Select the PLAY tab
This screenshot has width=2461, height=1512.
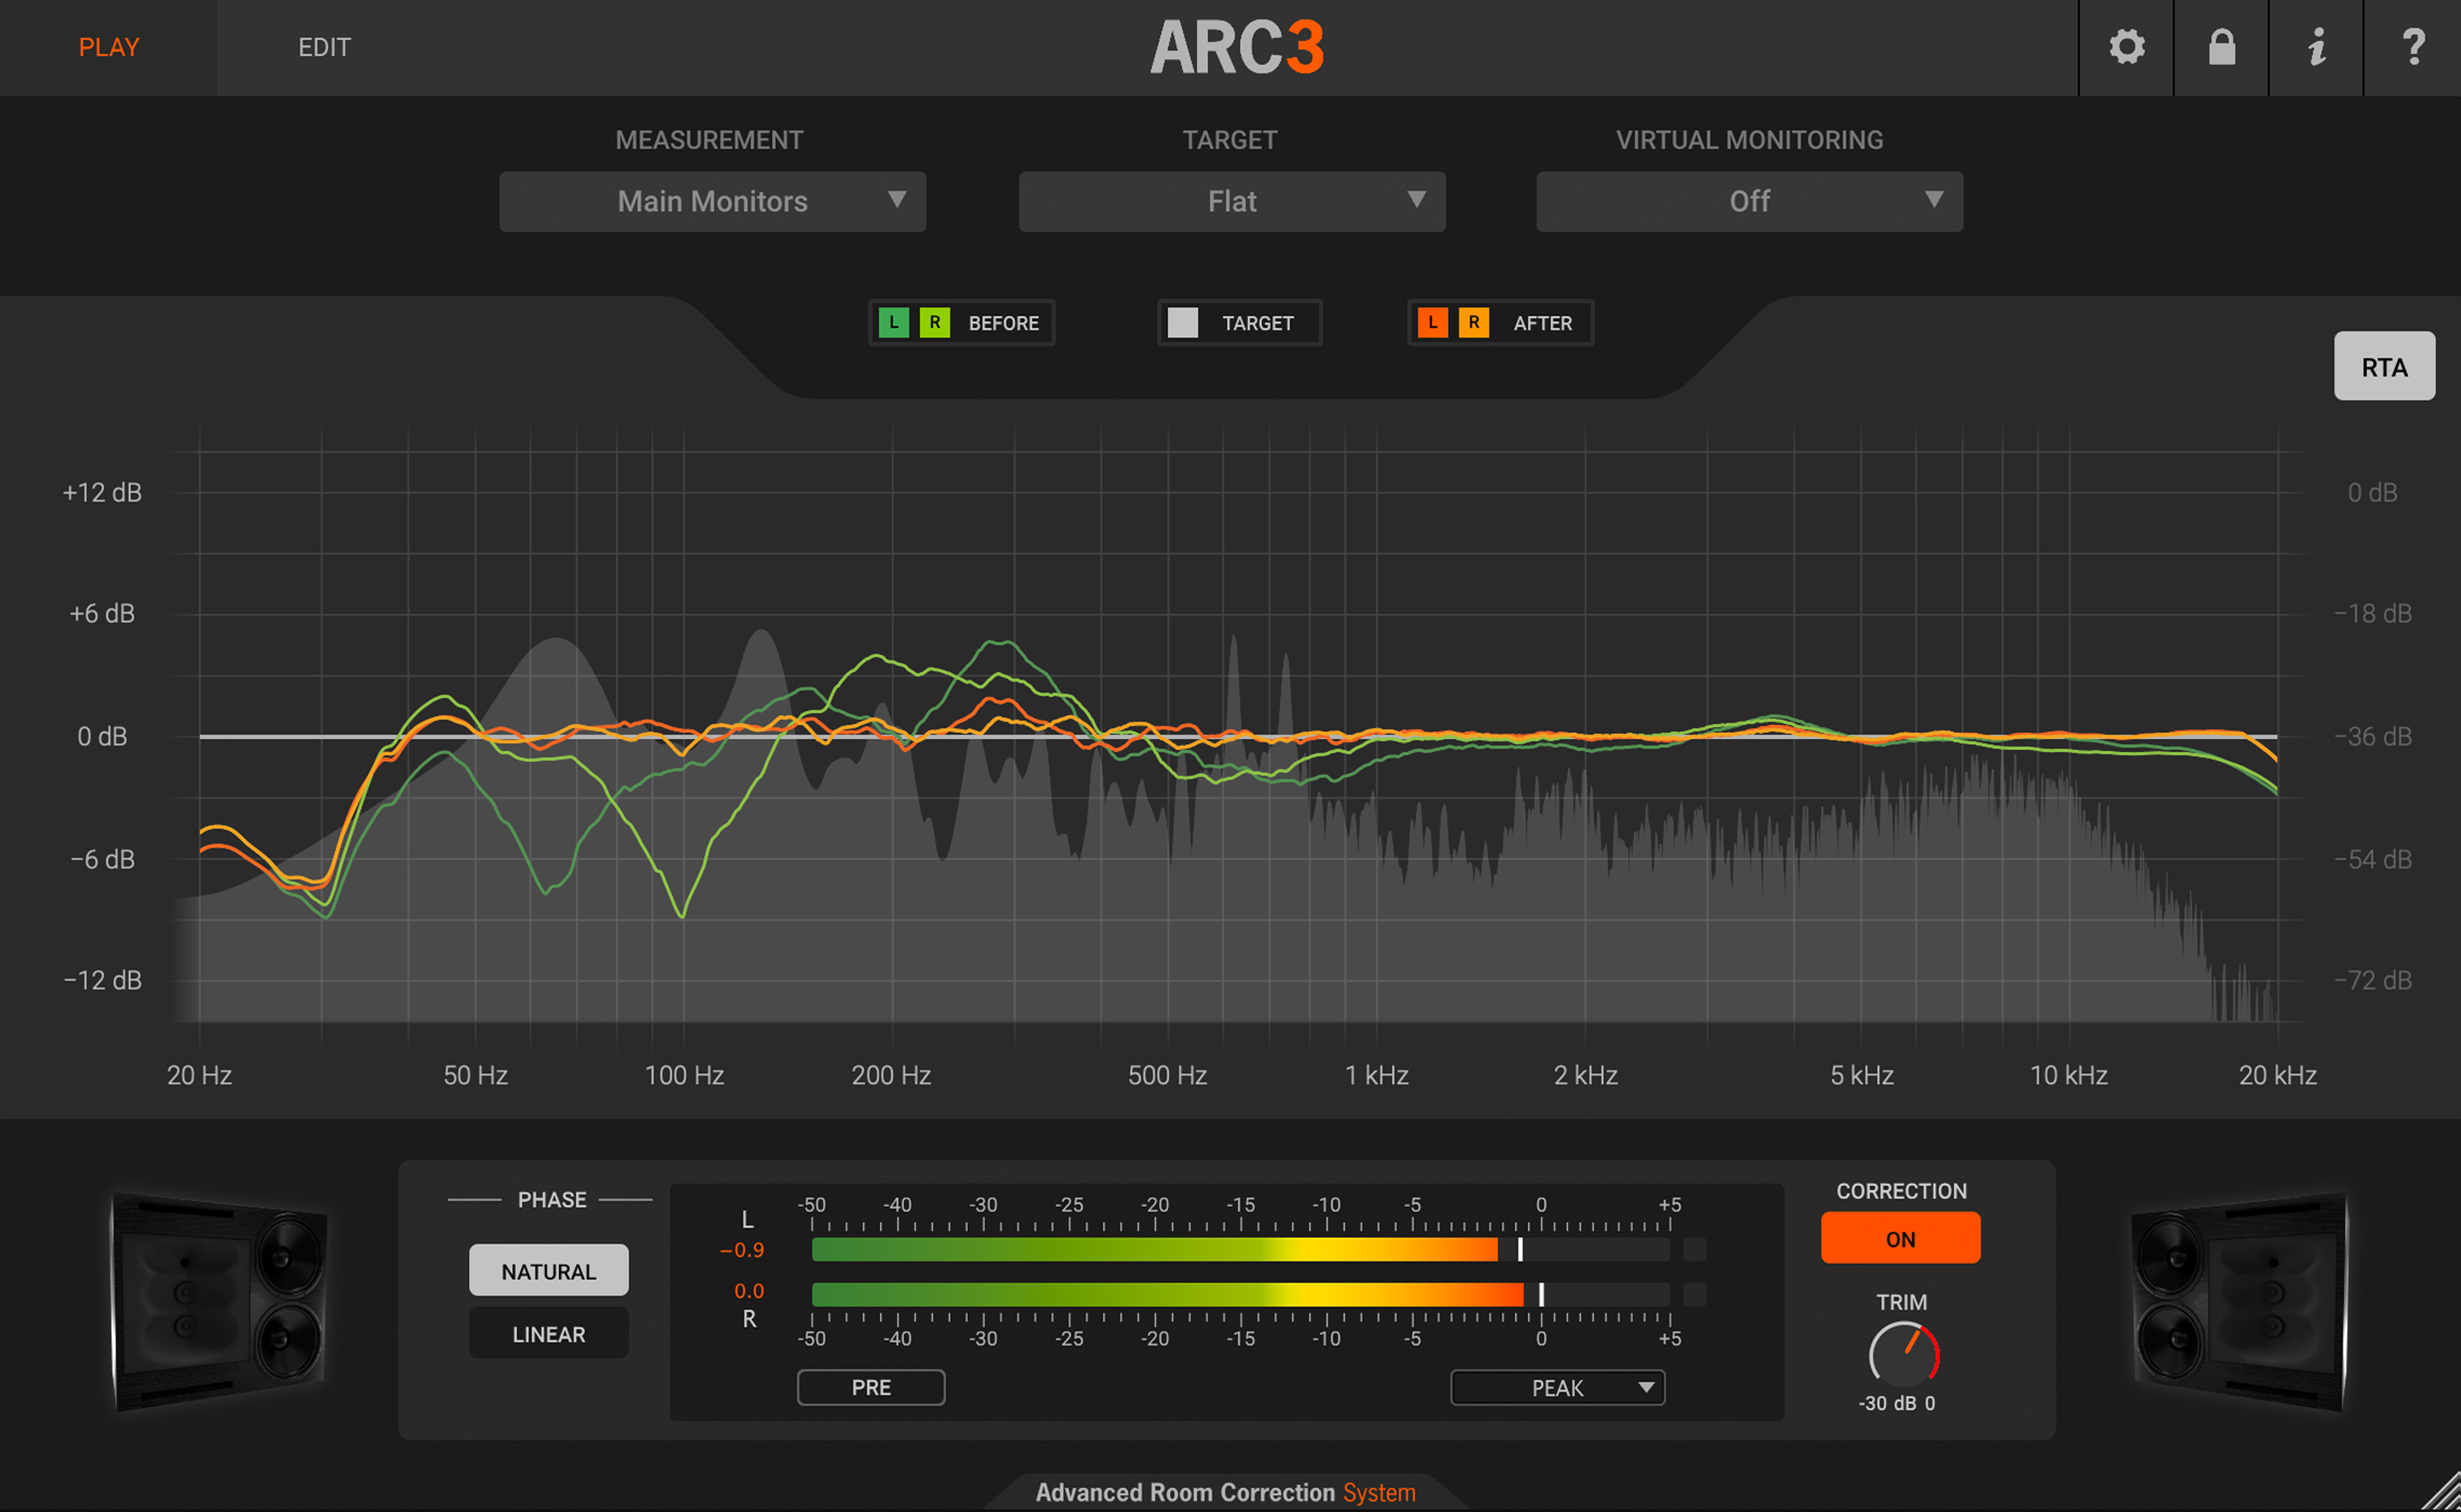tap(109, 47)
